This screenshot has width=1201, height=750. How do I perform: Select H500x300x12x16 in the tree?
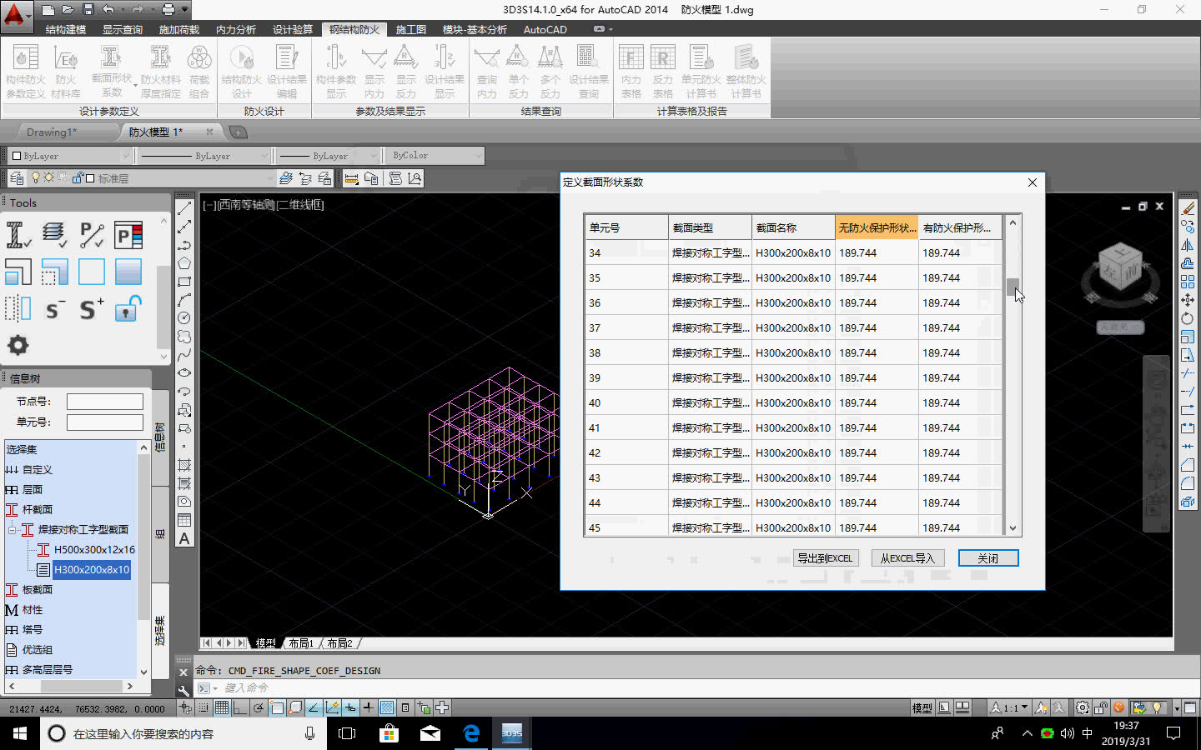94,550
